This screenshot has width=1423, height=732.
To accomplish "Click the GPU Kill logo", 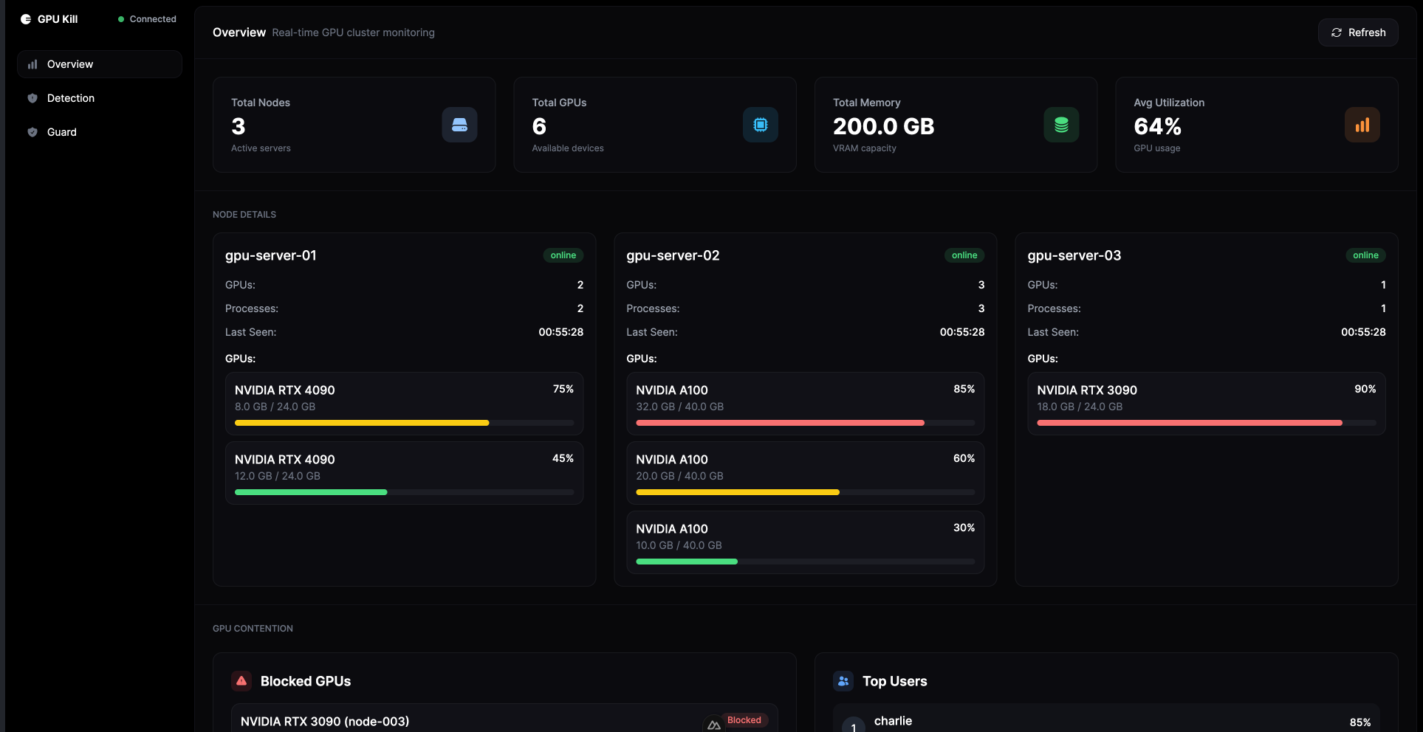I will tap(26, 18).
